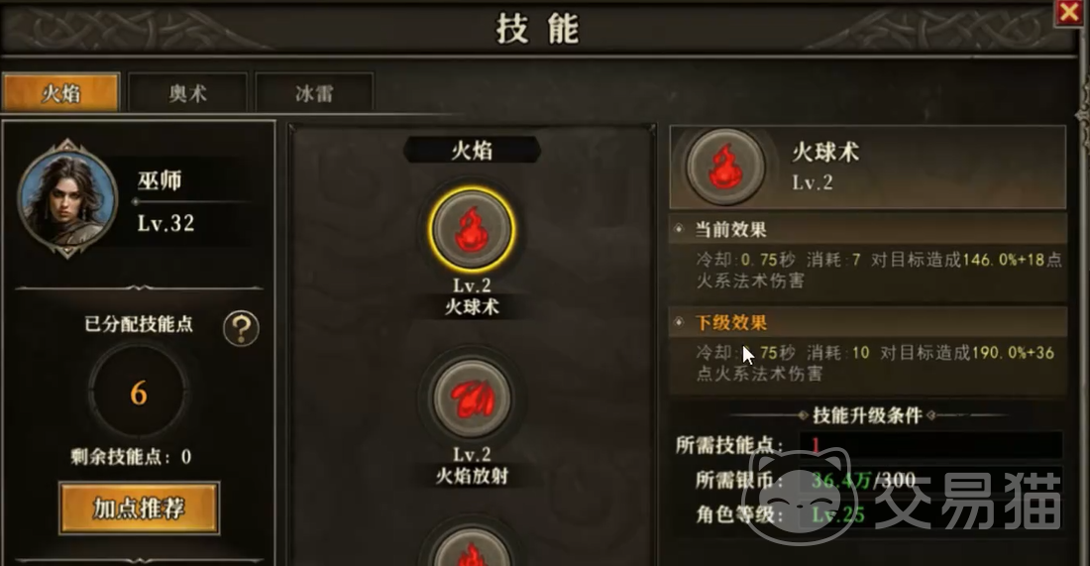
Task: Click the 所需银币 value field
Action: pyautogui.click(x=930, y=480)
